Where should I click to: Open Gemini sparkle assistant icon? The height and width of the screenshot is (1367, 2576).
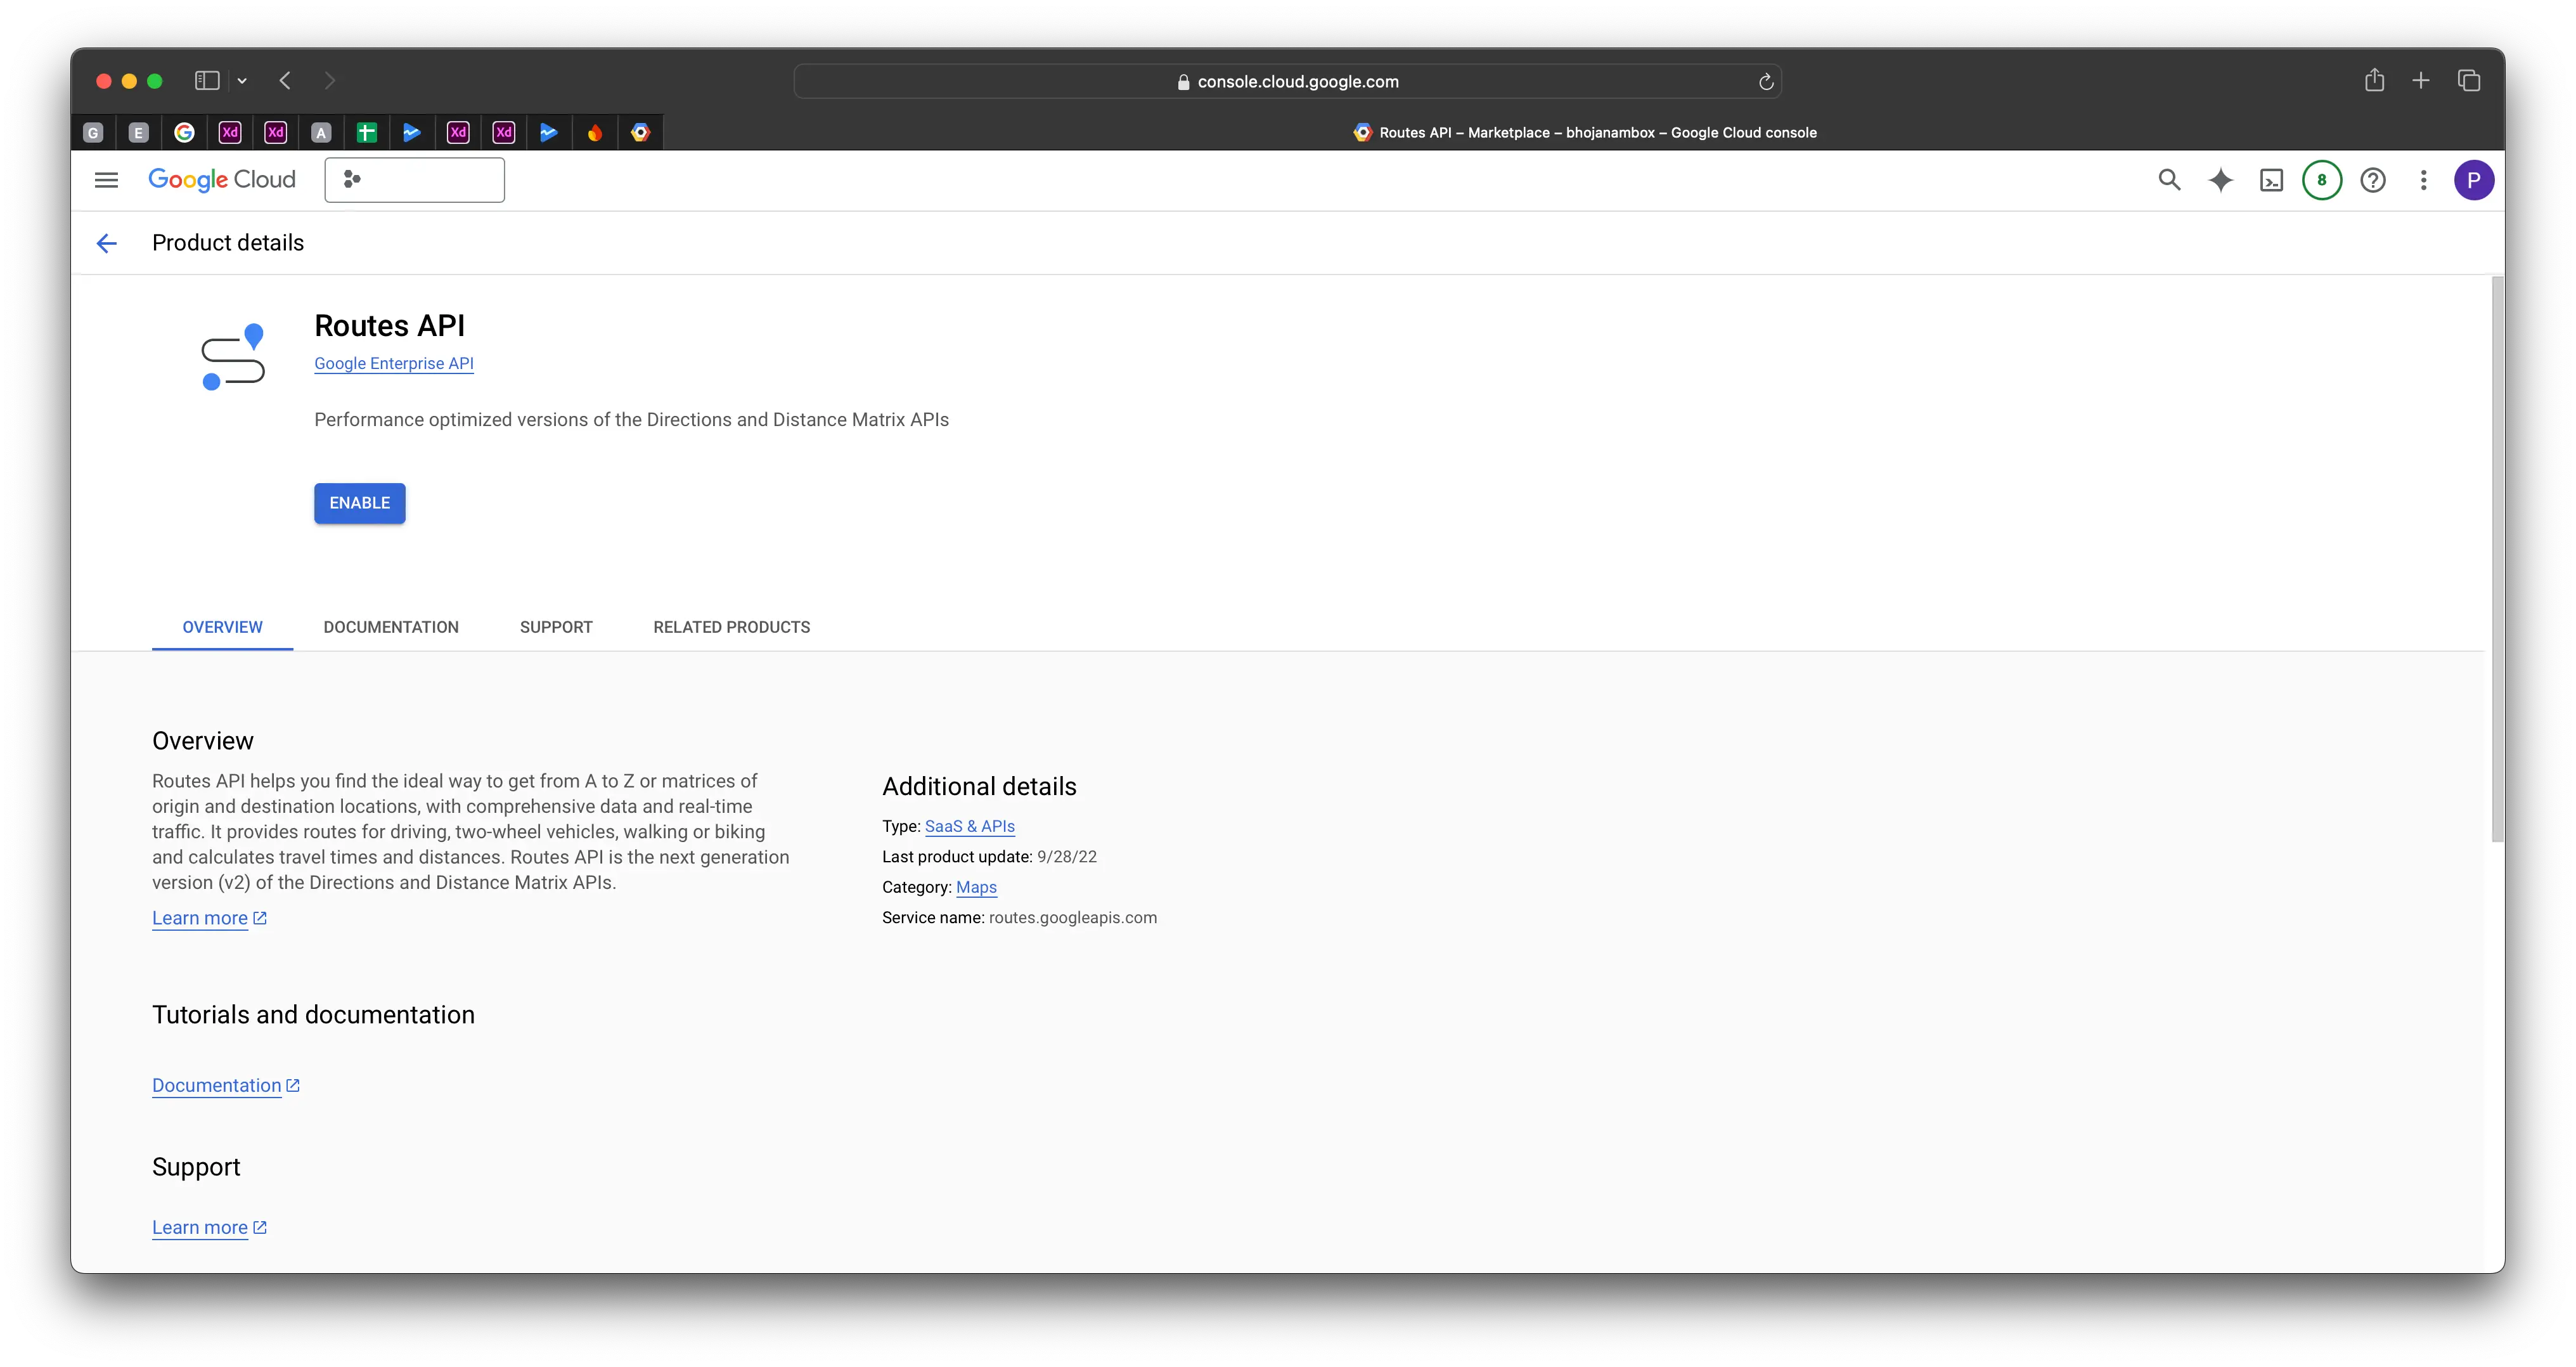[2220, 180]
